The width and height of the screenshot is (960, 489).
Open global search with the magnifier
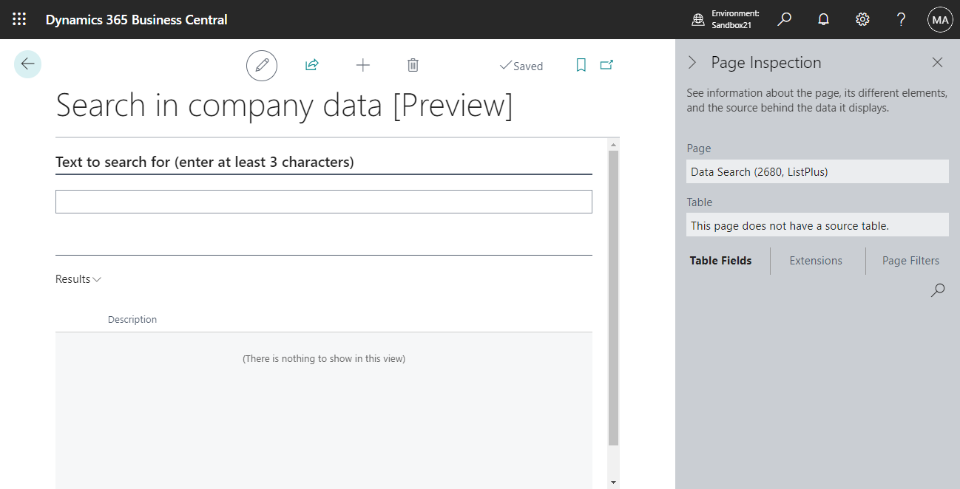784,19
